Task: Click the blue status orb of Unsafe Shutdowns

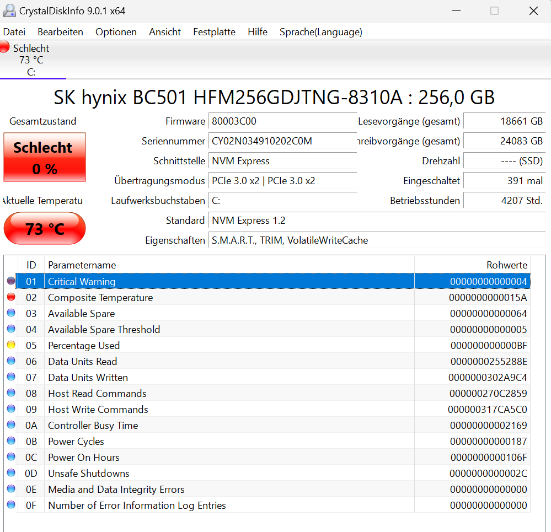Action: (x=11, y=472)
